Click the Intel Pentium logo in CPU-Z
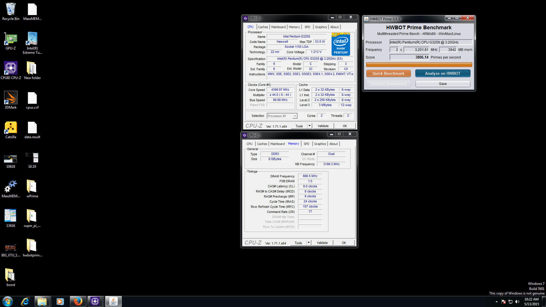The width and height of the screenshot is (546, 307). (x=341, y=44)
